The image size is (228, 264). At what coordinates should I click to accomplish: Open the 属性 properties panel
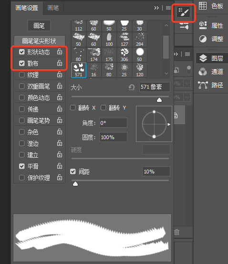click(x=211, y=26)
